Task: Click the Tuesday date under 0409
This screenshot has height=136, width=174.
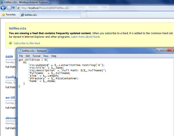Action: coord(11,62)
